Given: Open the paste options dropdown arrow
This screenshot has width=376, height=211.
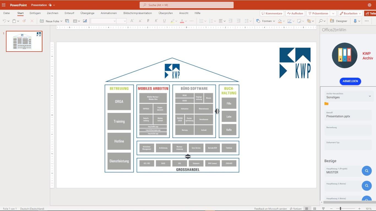Looking at the screenshot, I should (x=18, y=21).
